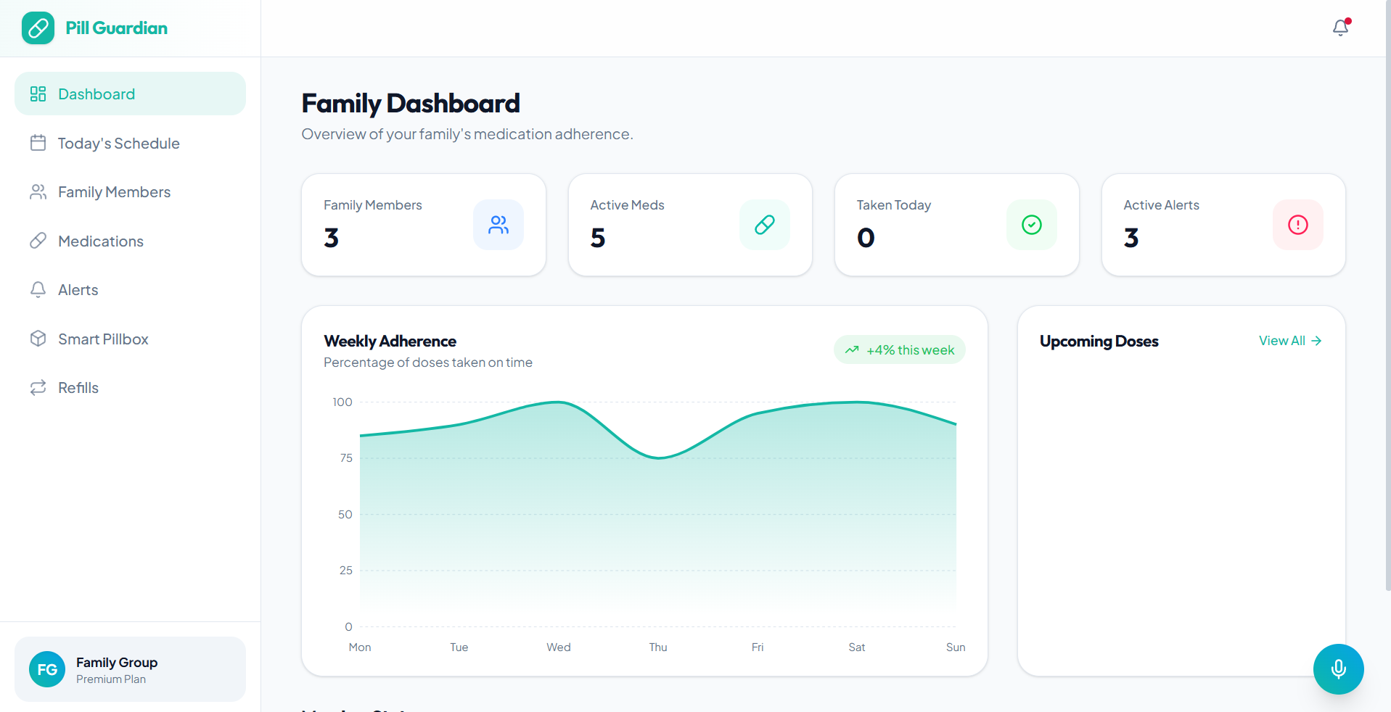Screen dimensions: 1391x712
Task: Click the repeat icon beside Refills
Action: 38,388
